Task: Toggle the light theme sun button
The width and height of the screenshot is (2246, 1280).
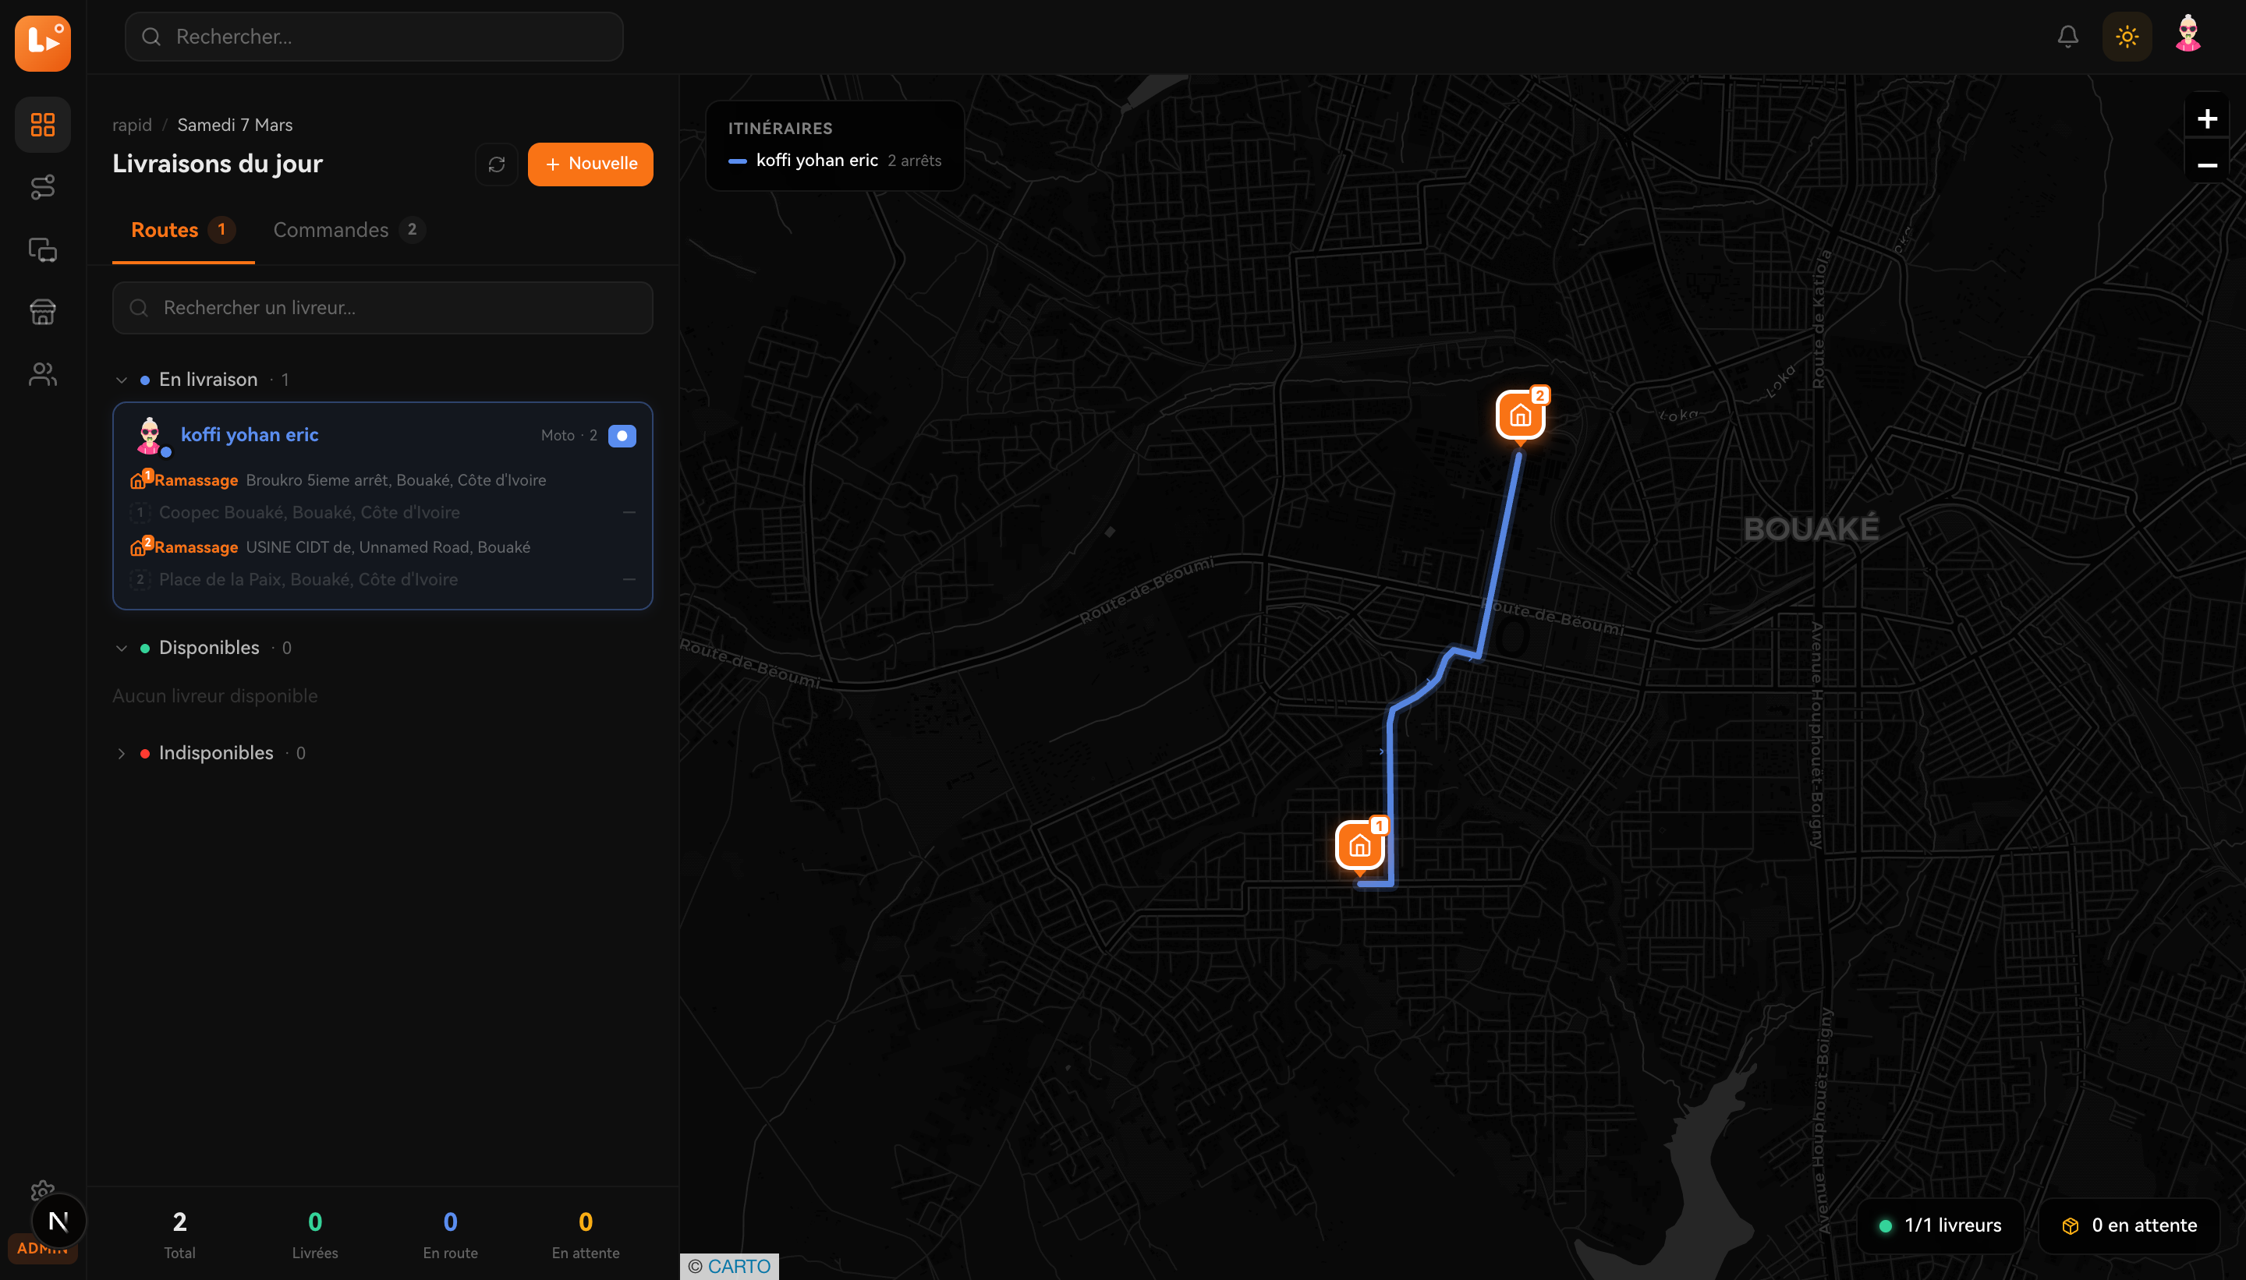Action: pyautogui.click(x=2127, y=36)
